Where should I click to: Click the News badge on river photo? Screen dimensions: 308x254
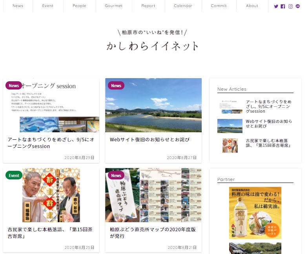(116, 86)
